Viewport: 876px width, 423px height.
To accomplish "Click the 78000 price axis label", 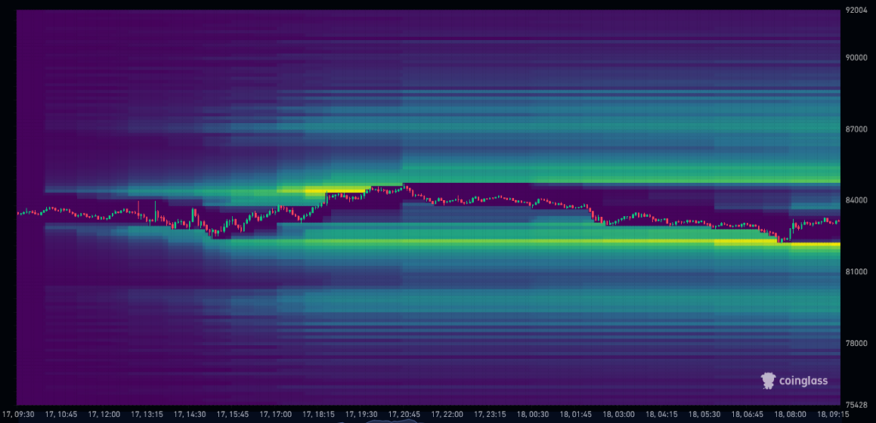I will [855, 344].
